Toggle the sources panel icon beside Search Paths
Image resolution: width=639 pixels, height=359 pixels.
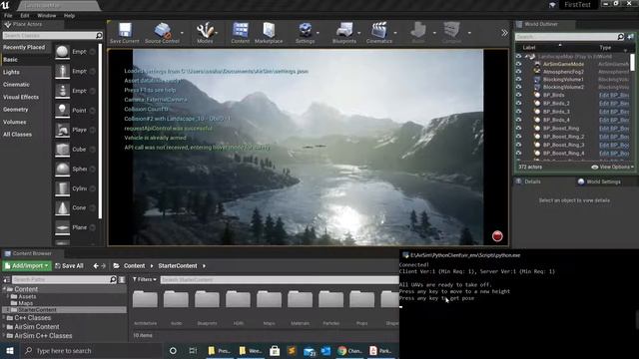(7, 279)
